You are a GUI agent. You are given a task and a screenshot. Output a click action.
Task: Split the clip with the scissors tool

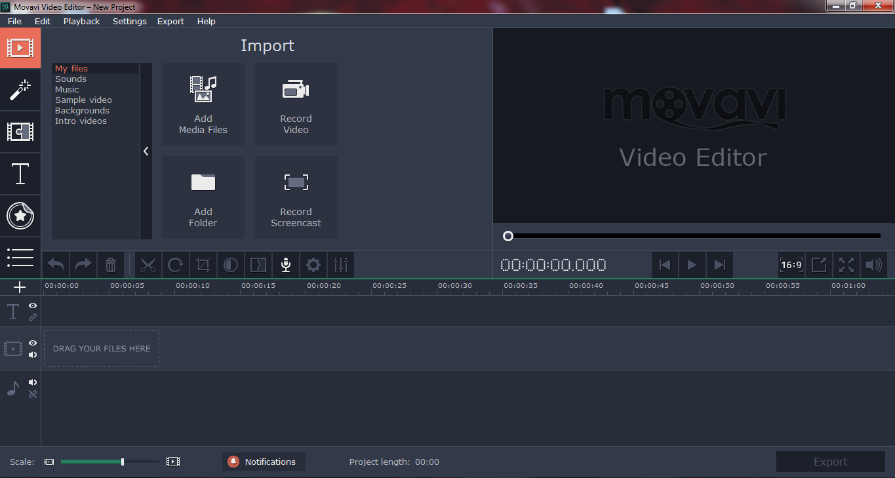point(148,264)
